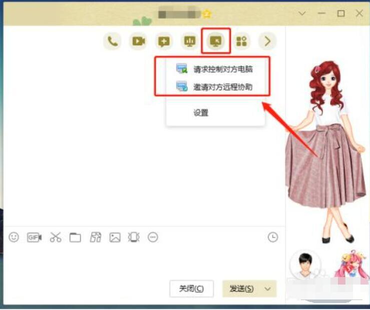Open the emoji picker
Screen dimensions: 370x310
click(x=14, y=238)
